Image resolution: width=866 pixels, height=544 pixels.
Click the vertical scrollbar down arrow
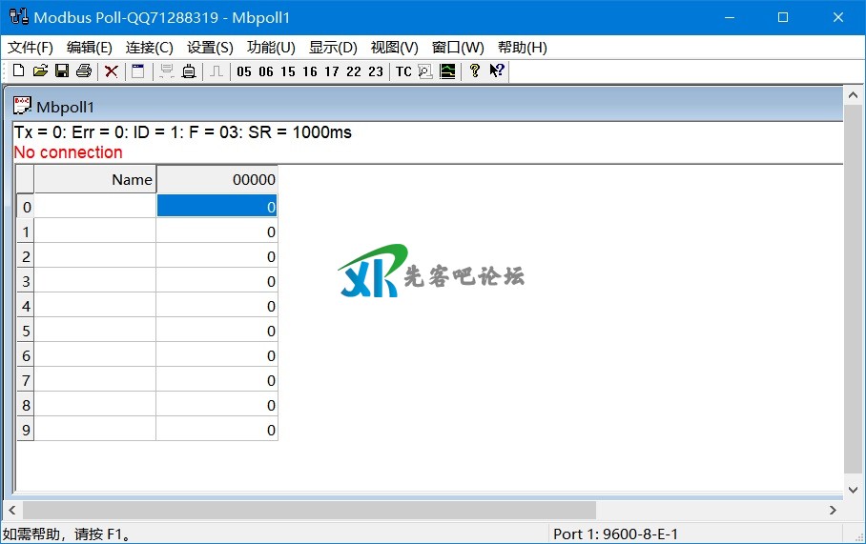[x=854, y=490]
